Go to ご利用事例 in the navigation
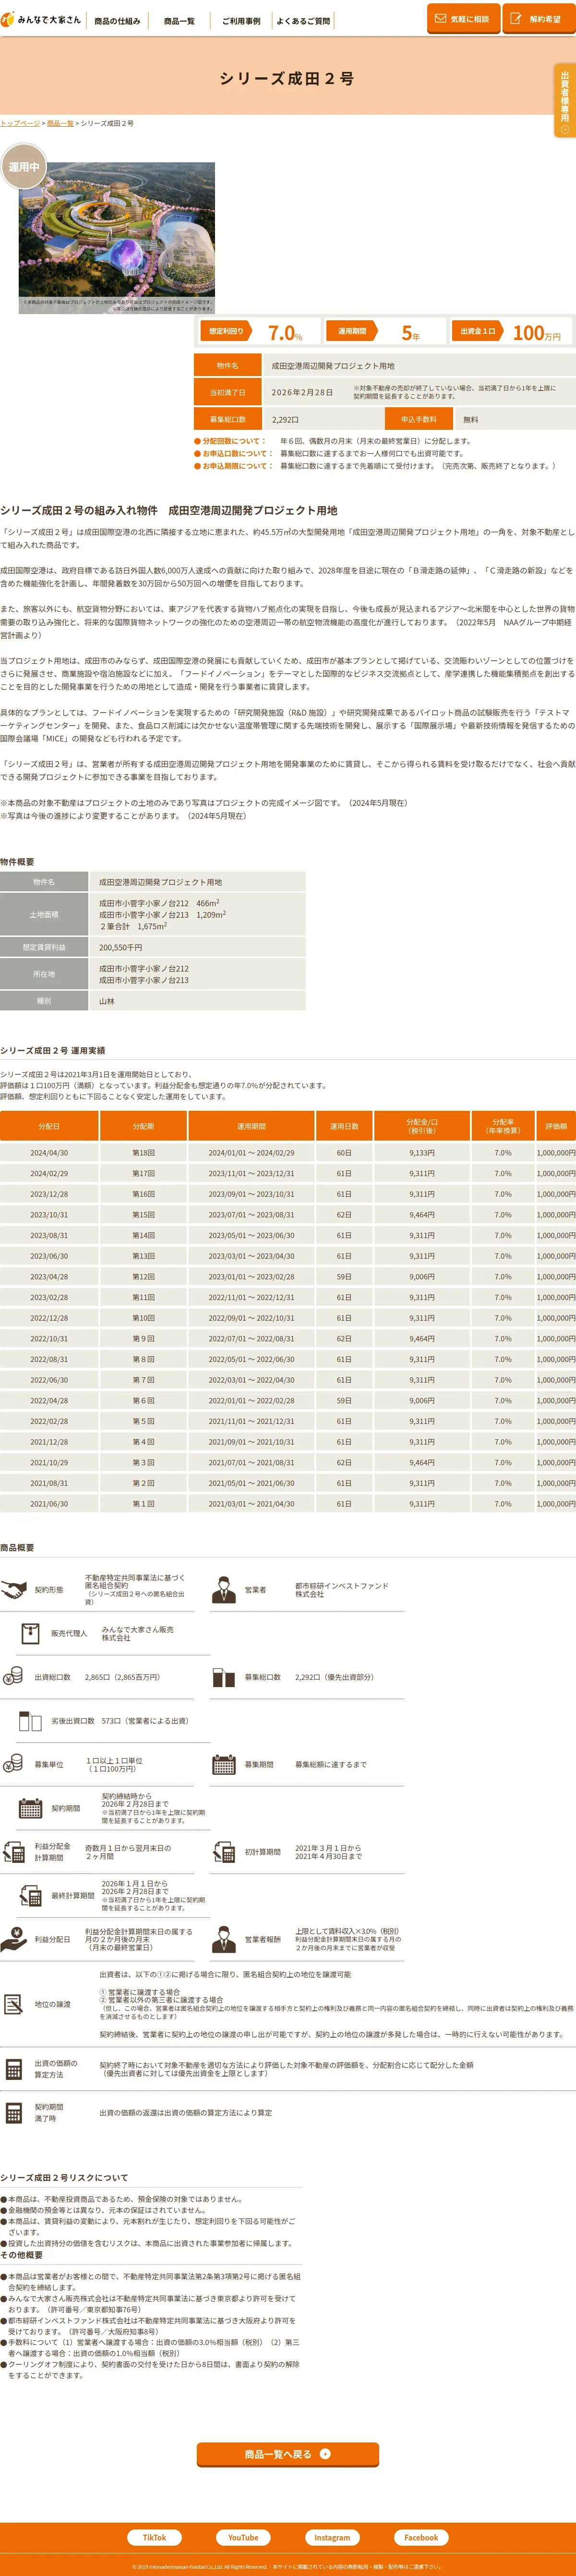This screenshot has width=576, height=2576. pyautogui.click(x=241, y=21)
